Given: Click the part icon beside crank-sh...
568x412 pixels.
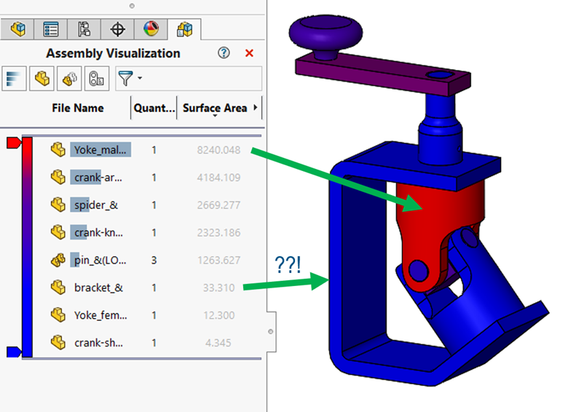Looking at the screenshot, I should pyautogui.click(x=58, y=342).
